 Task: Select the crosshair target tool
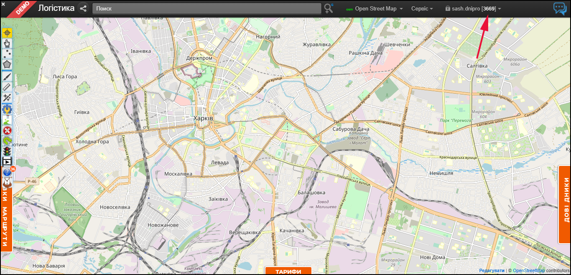coord(7,33)
